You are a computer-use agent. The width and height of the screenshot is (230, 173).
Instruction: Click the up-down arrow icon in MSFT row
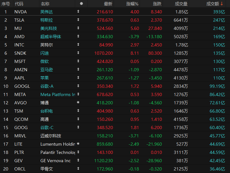point(78,61)
